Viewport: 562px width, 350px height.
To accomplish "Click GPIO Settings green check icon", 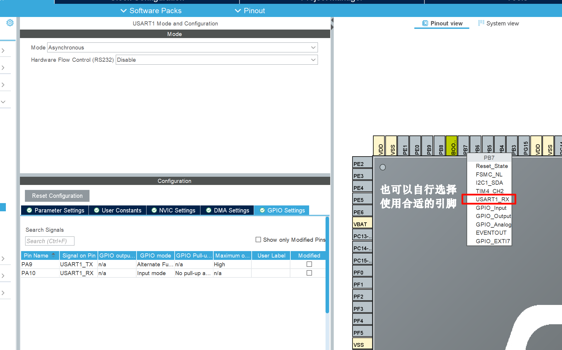I will (x=262, y=210).
